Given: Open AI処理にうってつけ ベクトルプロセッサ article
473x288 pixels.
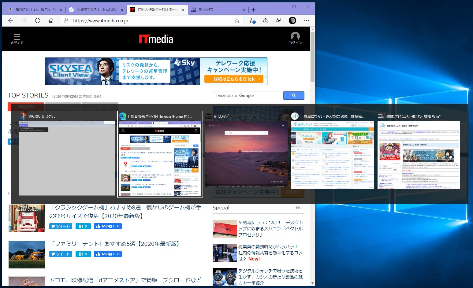Looking at the screenshot, I should click(271, 228).
